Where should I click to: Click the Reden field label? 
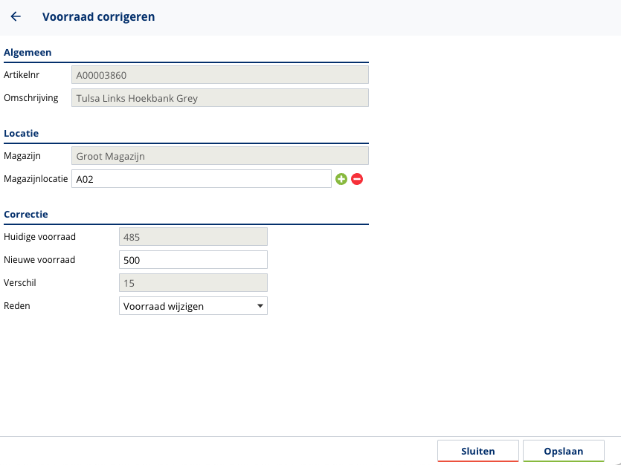click(x=17, y=305)
